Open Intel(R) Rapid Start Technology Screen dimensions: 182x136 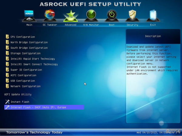click(33, 59)
